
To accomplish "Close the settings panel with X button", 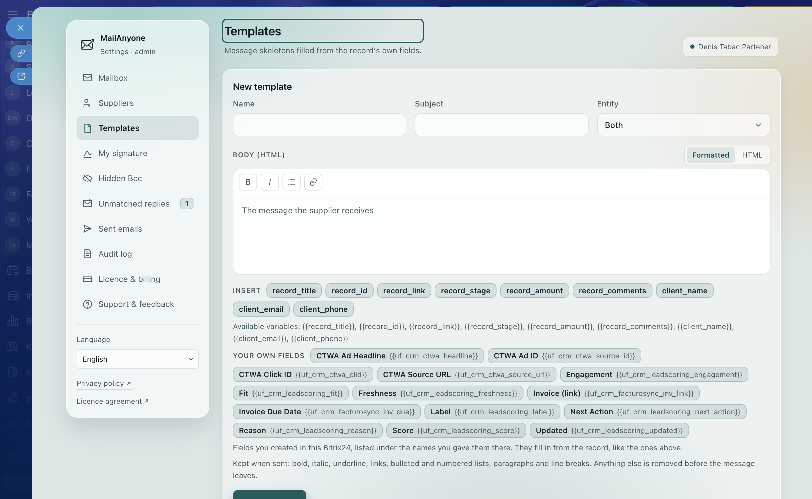I will tap(20, 28).
